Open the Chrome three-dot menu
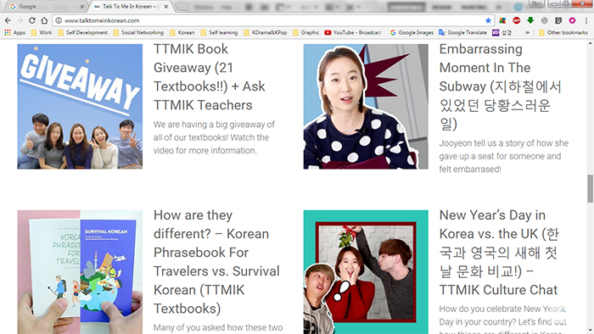This screenshot has width=594, height=334. click(586, 20)
